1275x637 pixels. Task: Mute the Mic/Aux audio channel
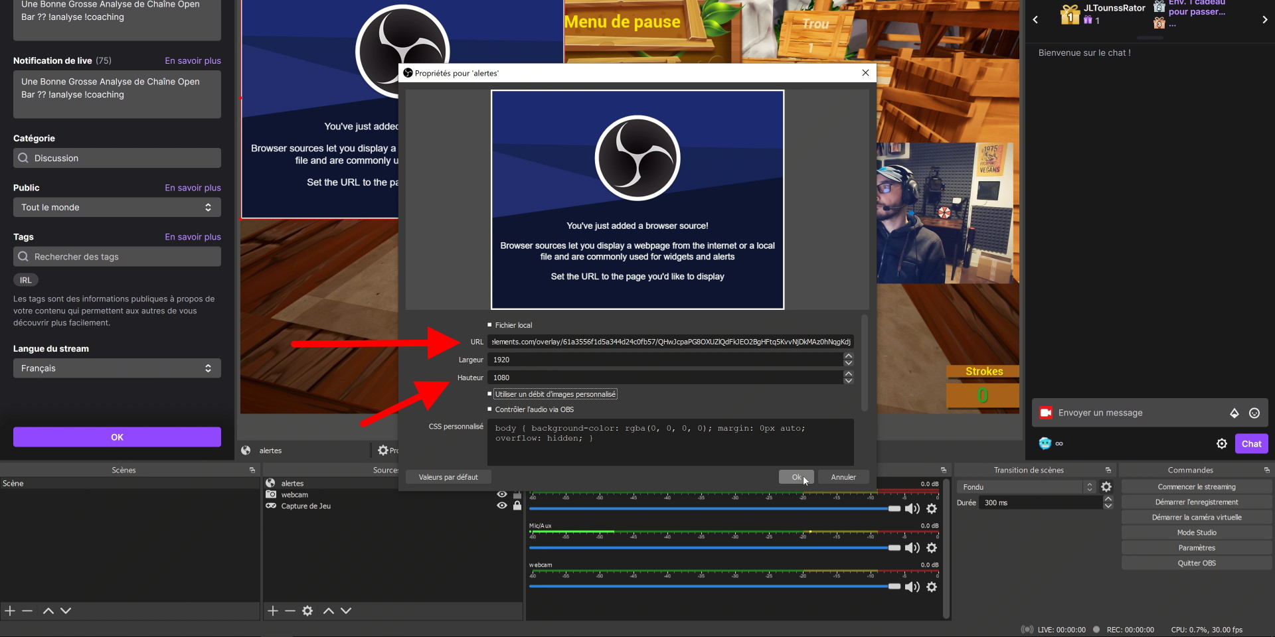[x=912, y=547]
